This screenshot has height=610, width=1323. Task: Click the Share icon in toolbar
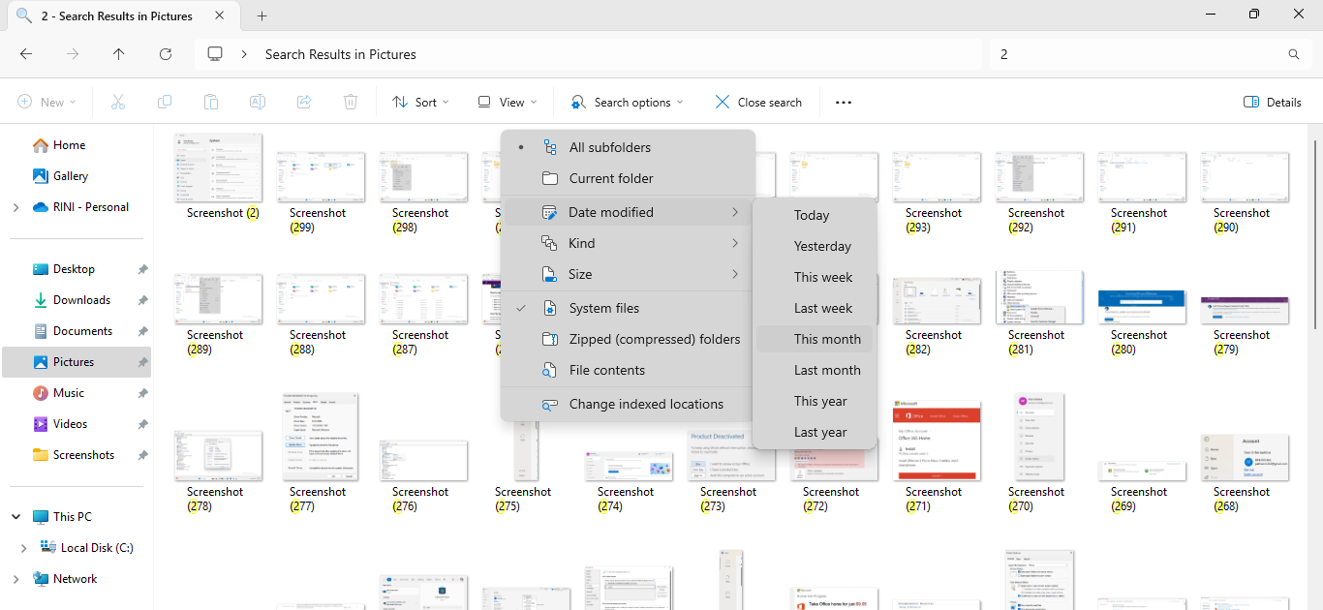pyautogui.click(x=304, y=102)
